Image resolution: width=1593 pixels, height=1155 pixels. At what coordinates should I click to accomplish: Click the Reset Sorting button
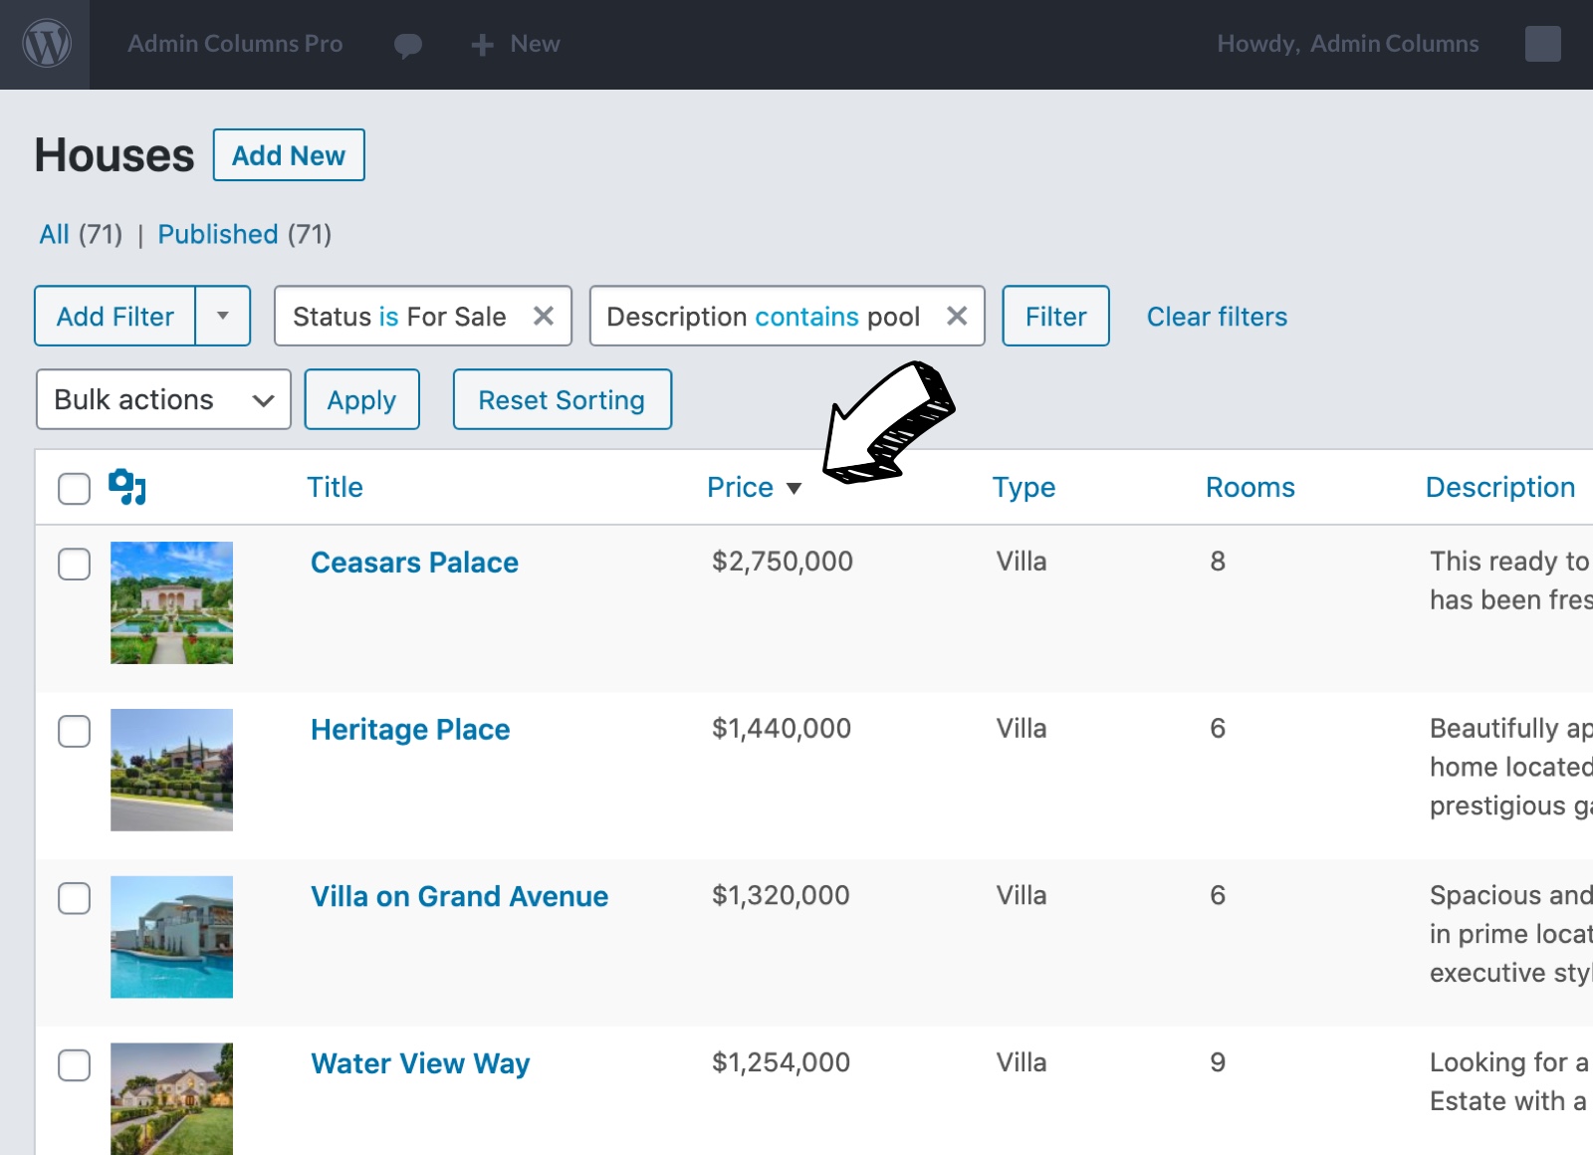pyautogui.click(x=562, y=400)
